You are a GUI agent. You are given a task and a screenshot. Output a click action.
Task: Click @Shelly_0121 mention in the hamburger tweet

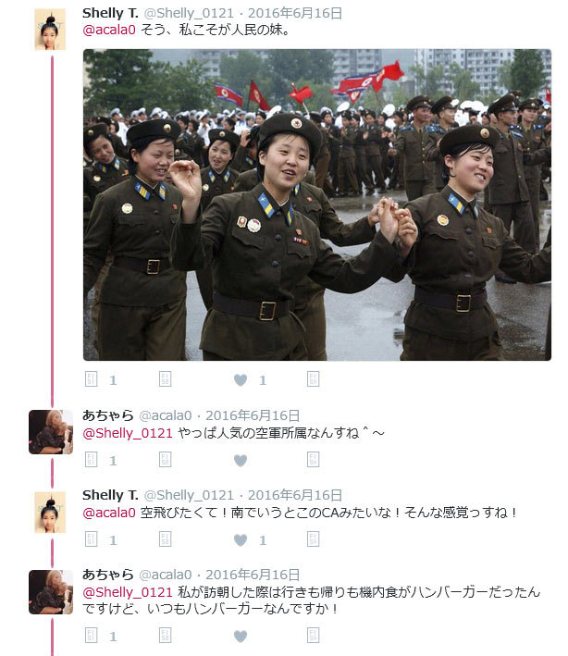coord(128,592)
